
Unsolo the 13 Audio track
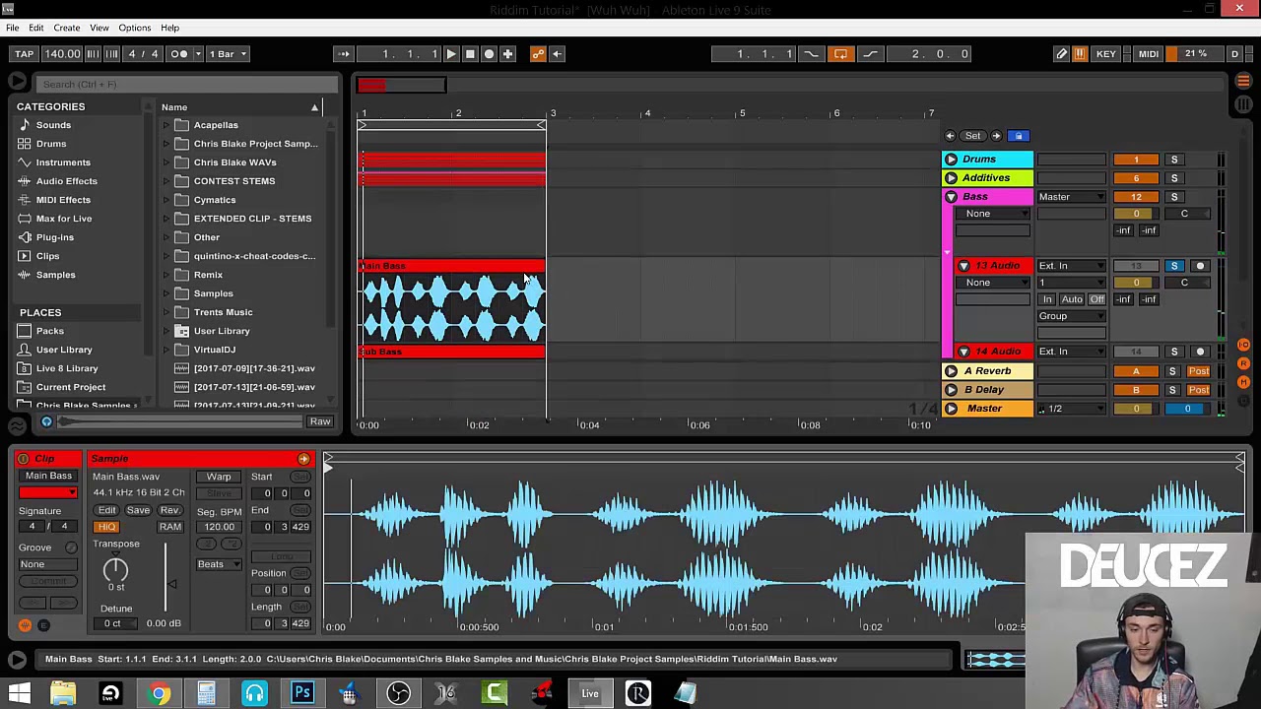[1173, 266]
